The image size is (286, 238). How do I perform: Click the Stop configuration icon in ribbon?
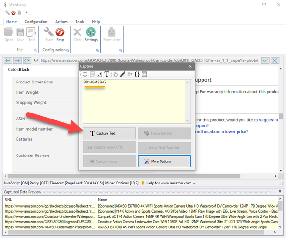pyautogui.click(x=60, y=34)
